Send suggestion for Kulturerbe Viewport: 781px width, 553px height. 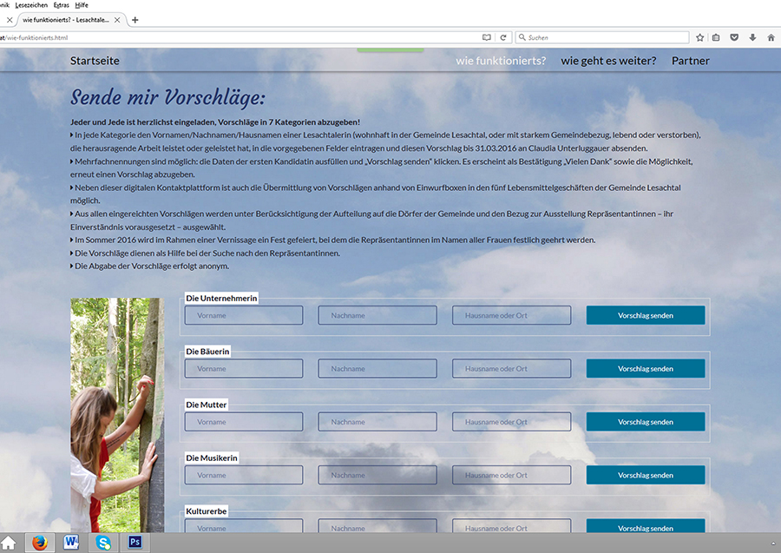point(646,526)
